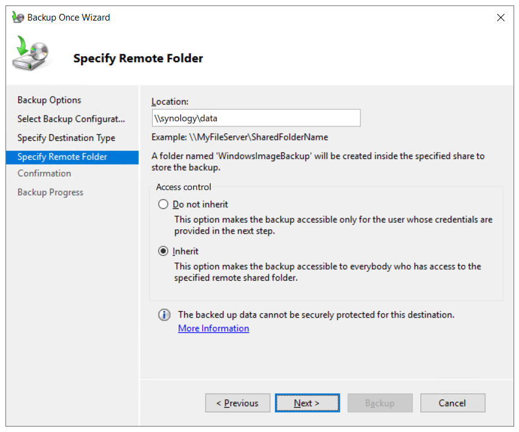
Task: Click the information icon beside the security warning
Action: pyautogui.click(x=164, y=315)
